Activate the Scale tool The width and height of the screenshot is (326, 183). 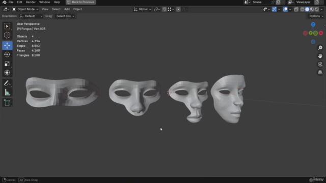[x=7, y=64]
